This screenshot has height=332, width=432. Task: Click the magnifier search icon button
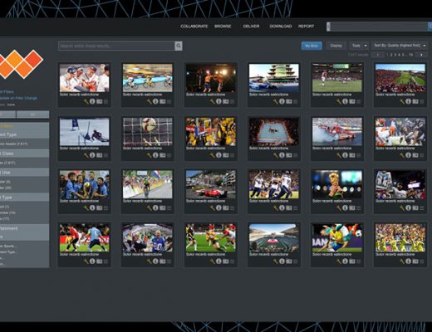pos(179,46)
